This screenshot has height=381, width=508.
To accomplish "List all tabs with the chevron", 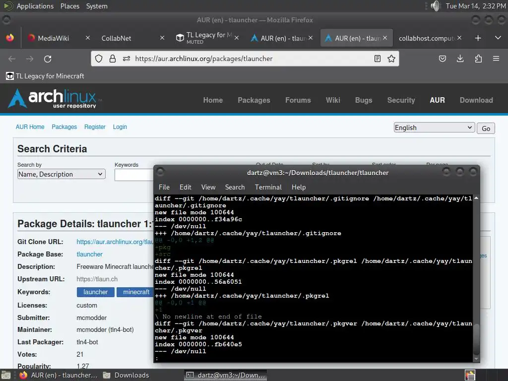I will click(x=498, y=38).
